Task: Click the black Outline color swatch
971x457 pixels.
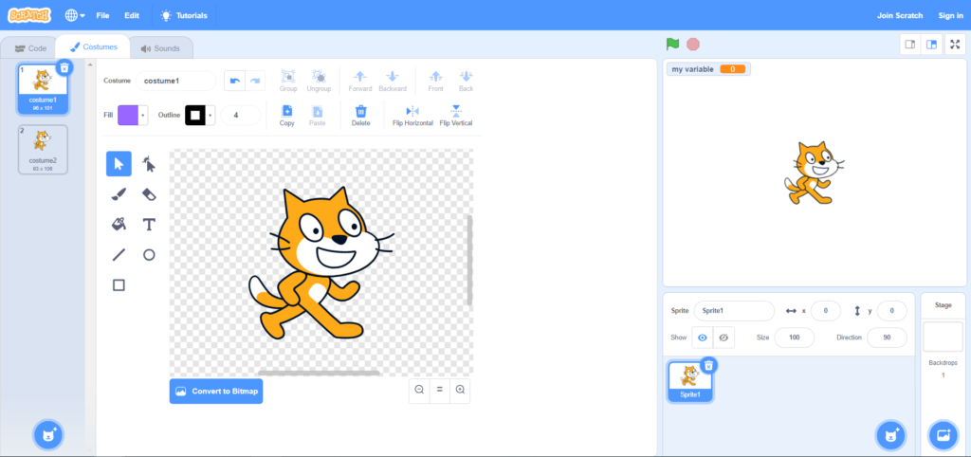Action: pyautogui.click(x=195, y=115)
